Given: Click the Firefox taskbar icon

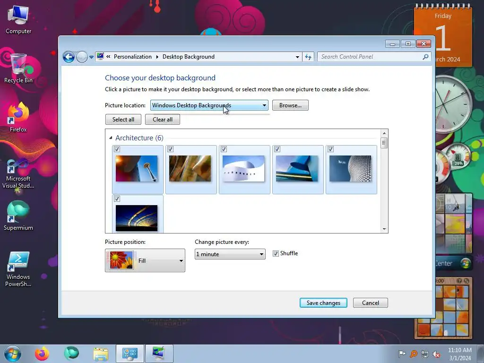Looking at the screenshot, I should [42, 354].
